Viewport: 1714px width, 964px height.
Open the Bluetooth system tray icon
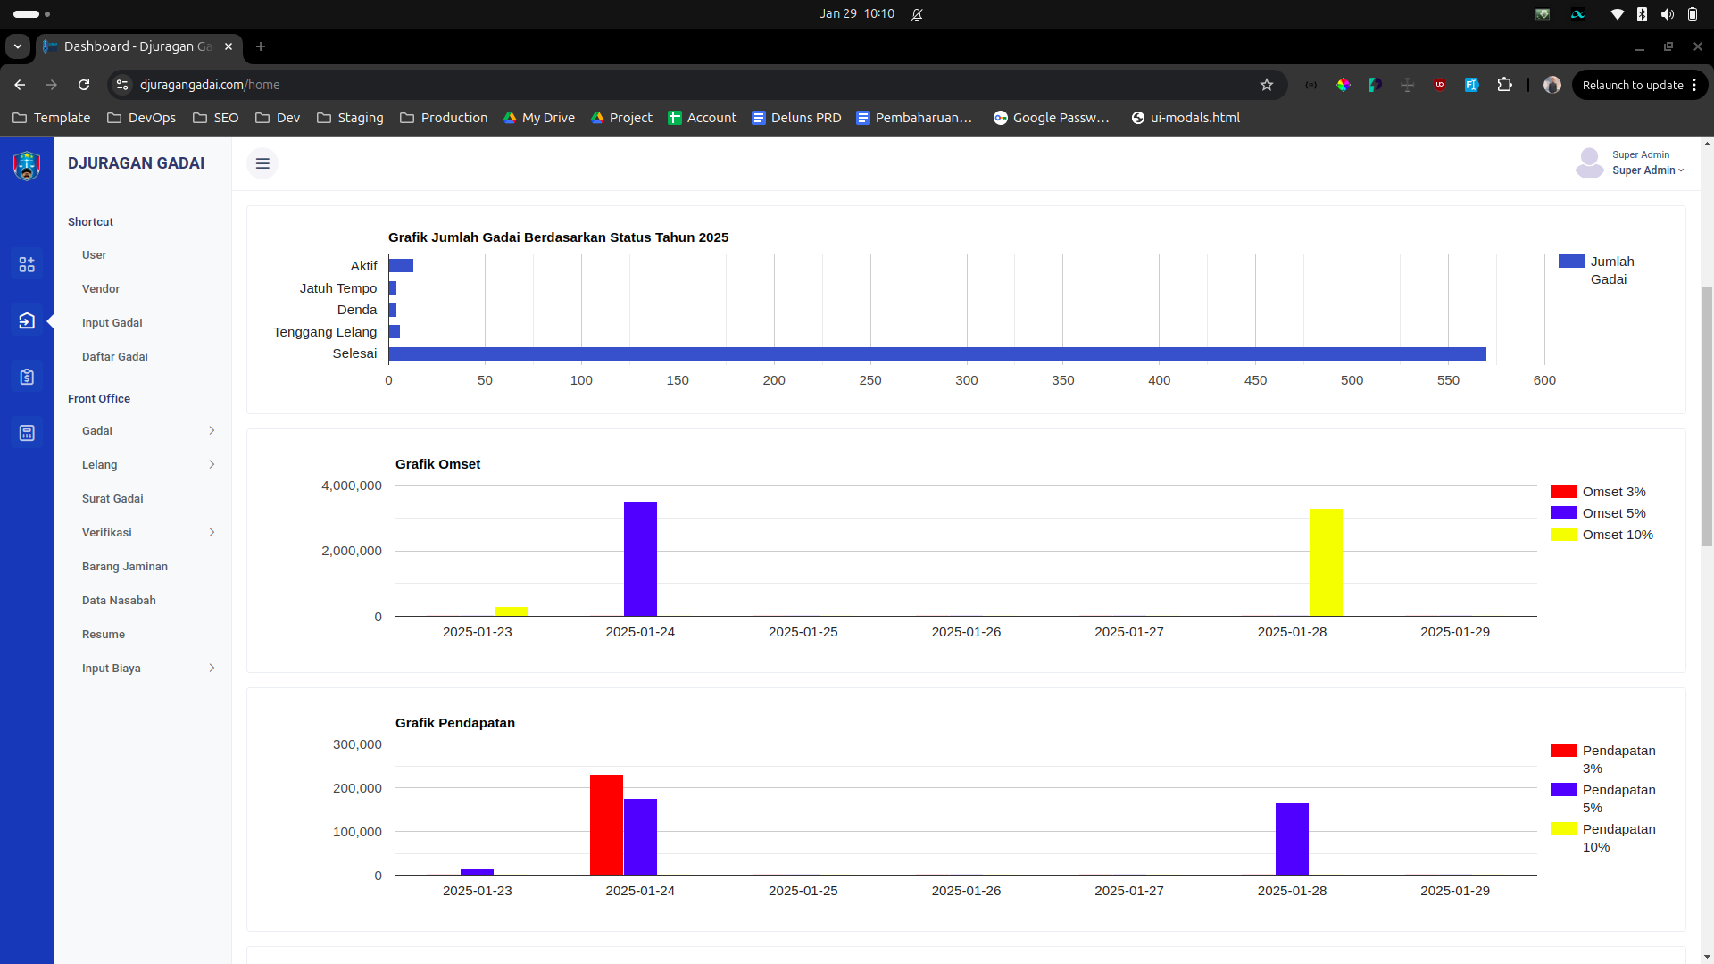1643,14
